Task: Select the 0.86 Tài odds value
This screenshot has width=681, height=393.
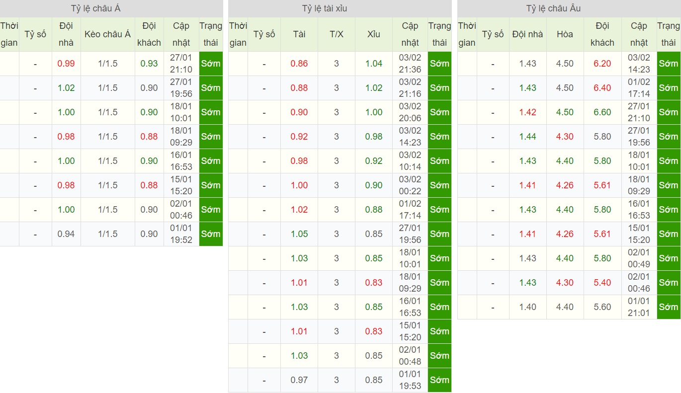Action: (x=299, y=64)
